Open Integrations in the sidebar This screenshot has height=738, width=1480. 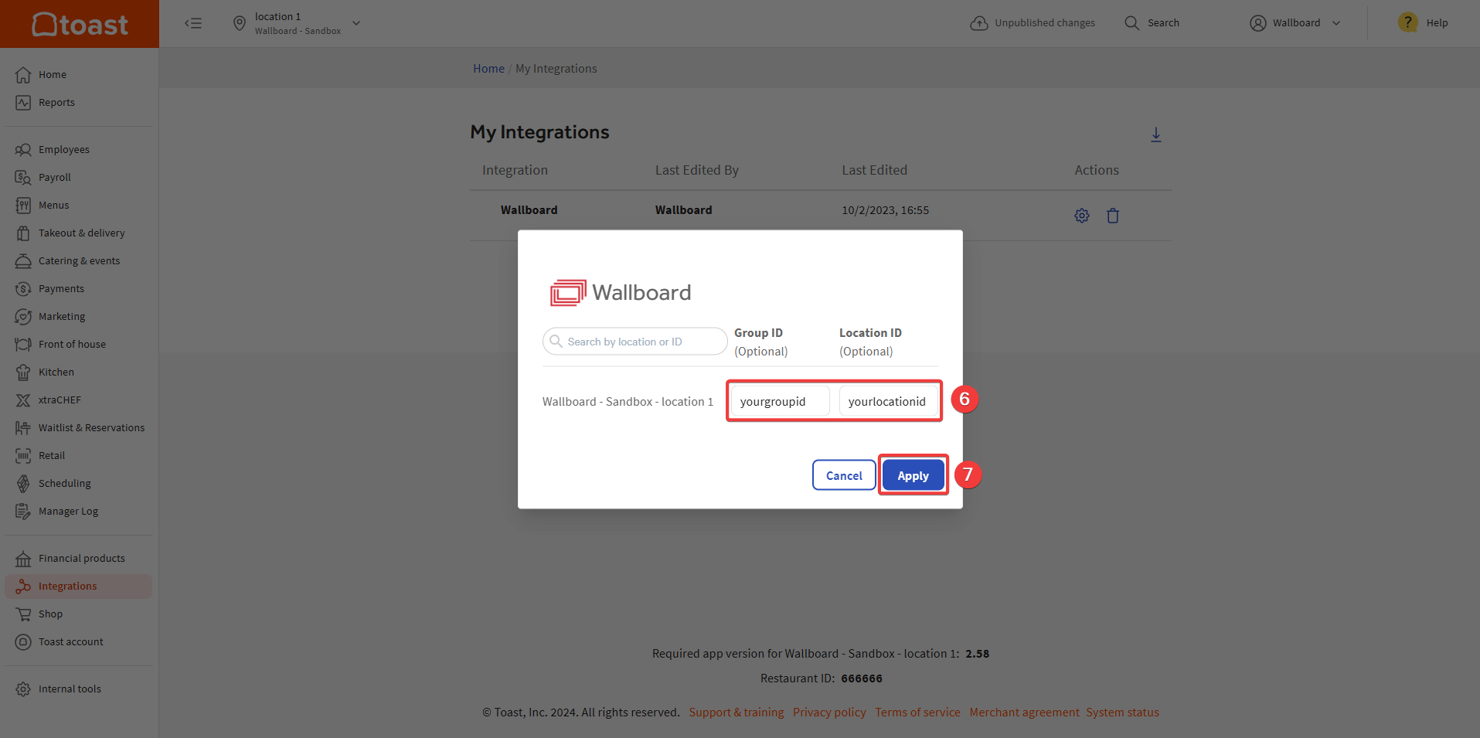point(78,587)
